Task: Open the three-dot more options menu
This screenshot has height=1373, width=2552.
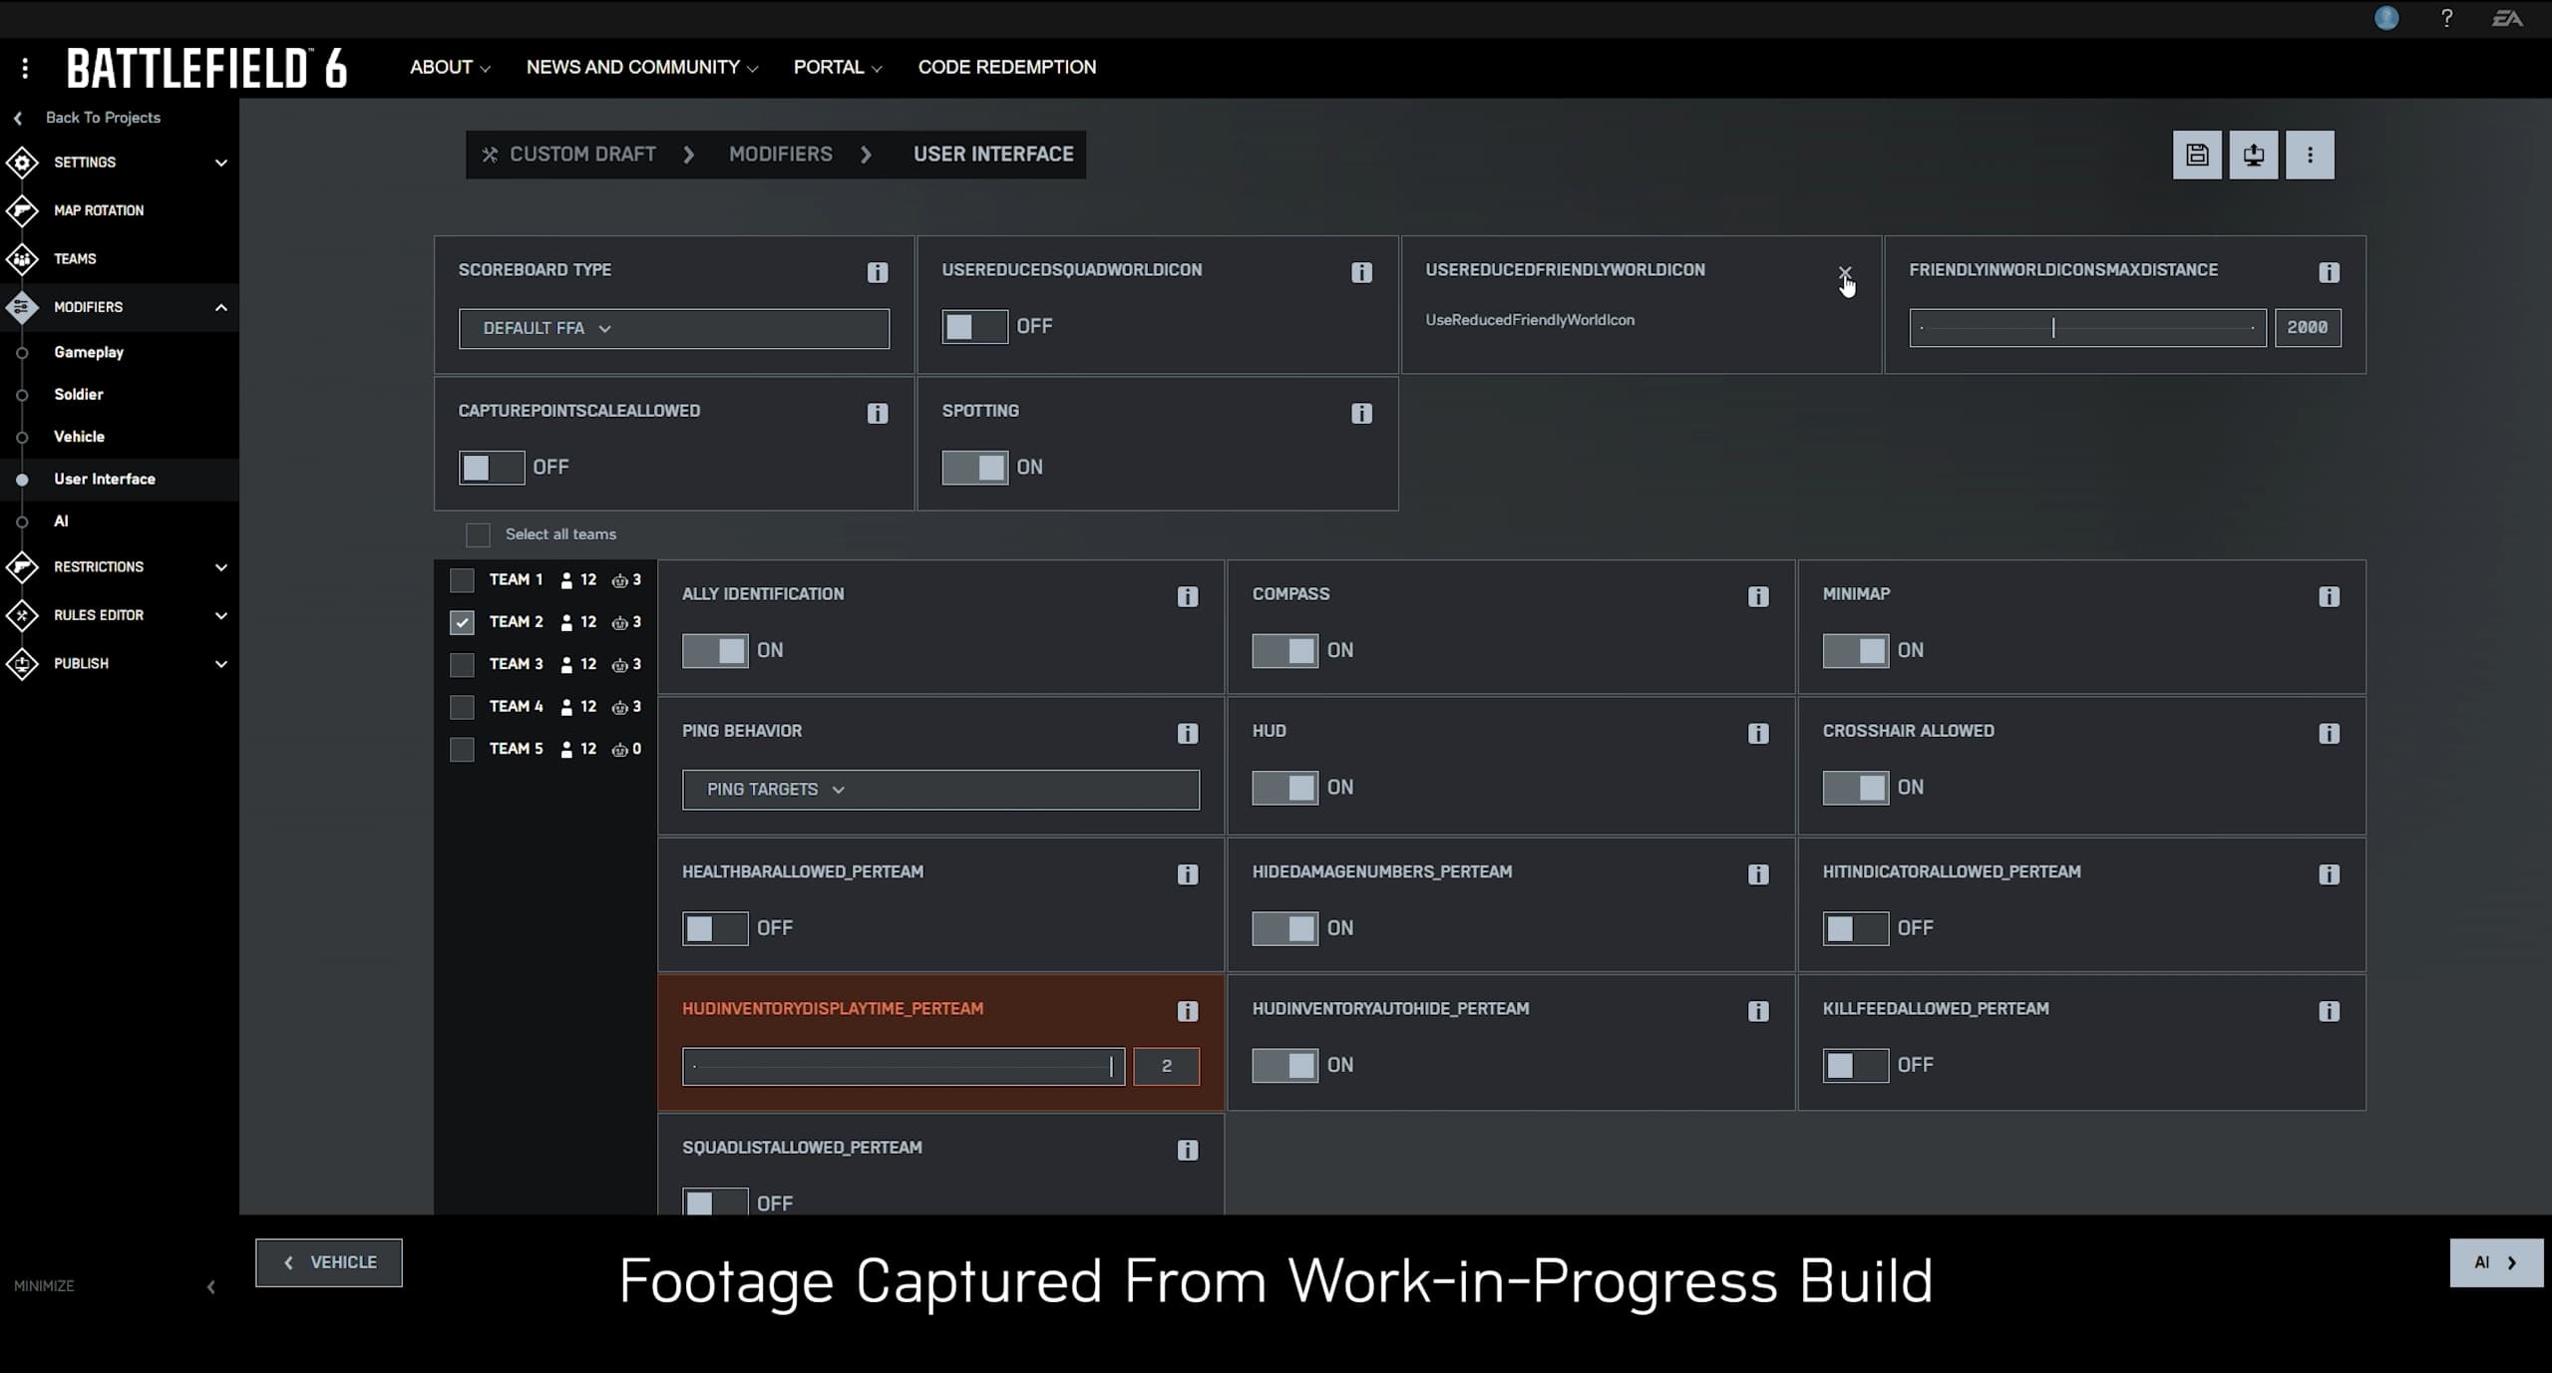Action: tap(2310, 156)
